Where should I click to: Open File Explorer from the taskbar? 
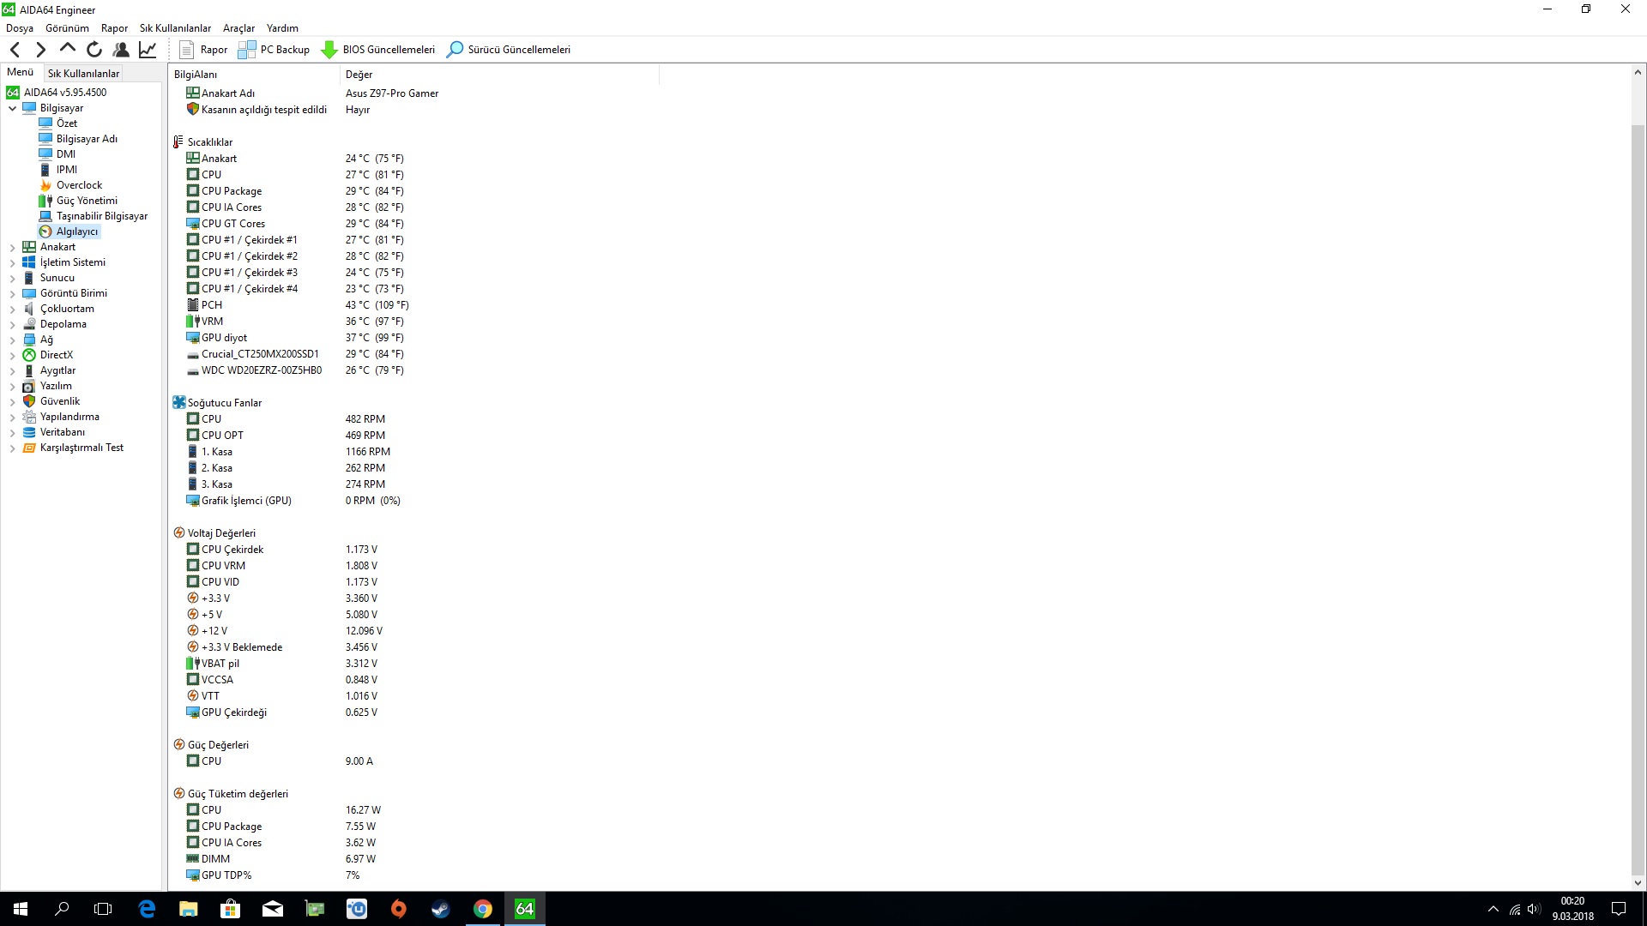[189, 909]
